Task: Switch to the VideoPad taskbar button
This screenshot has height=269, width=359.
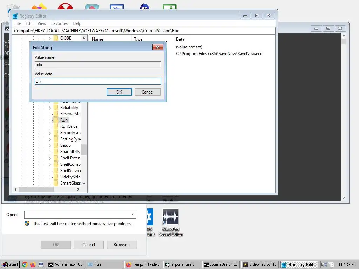Action: click(260, 264)
